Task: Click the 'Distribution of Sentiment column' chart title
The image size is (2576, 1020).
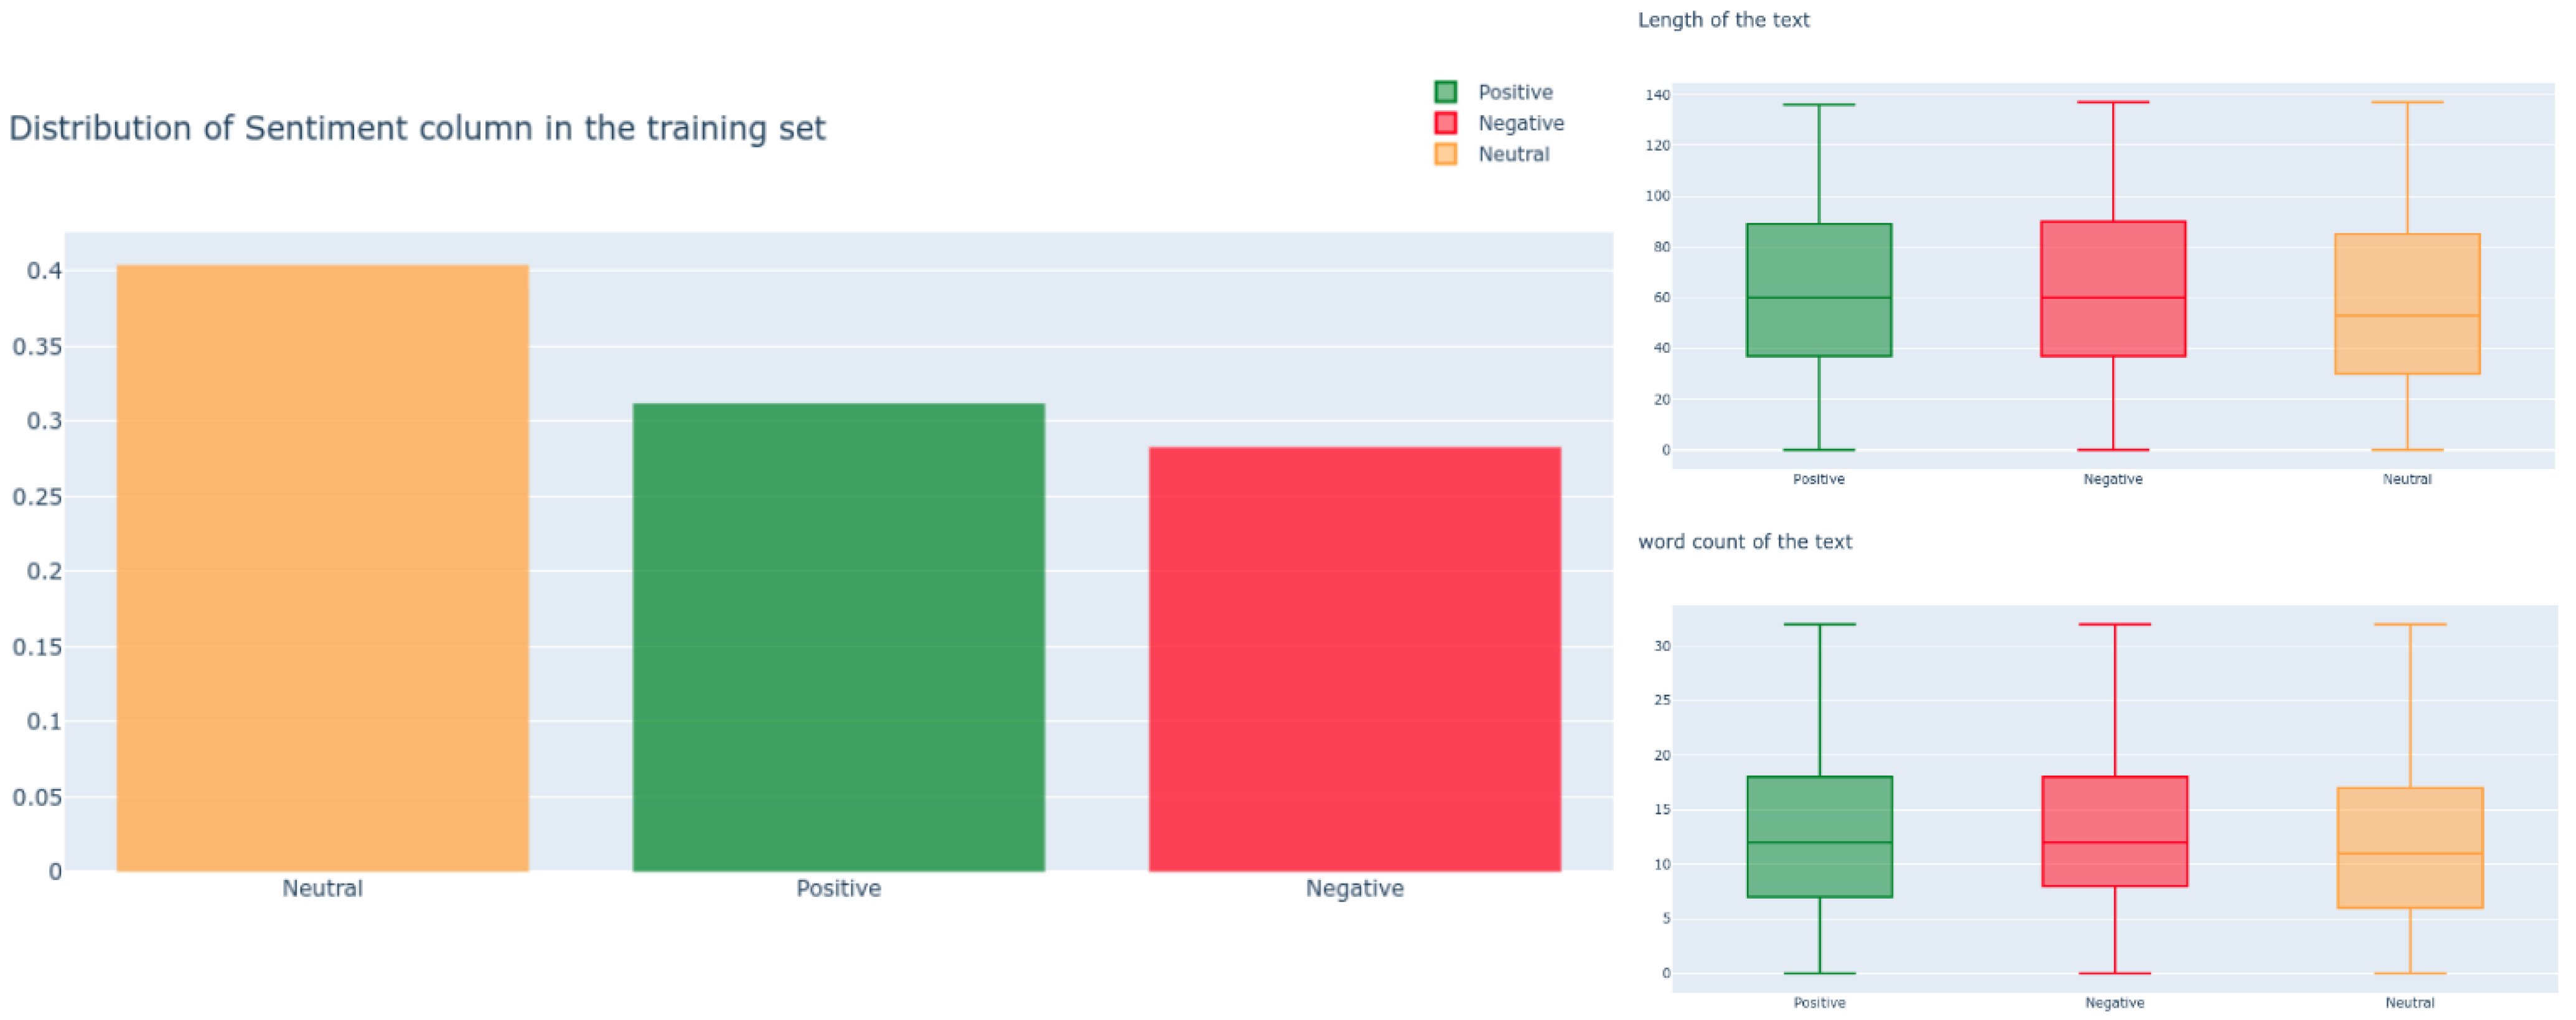Action: pos(417,128)
